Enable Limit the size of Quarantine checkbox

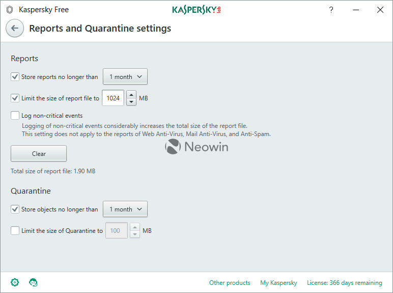tap(15, 230)
